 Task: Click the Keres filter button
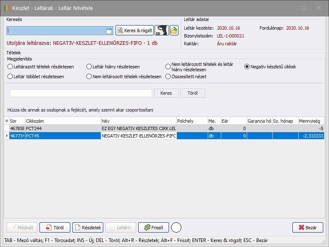tap(166, 93)
